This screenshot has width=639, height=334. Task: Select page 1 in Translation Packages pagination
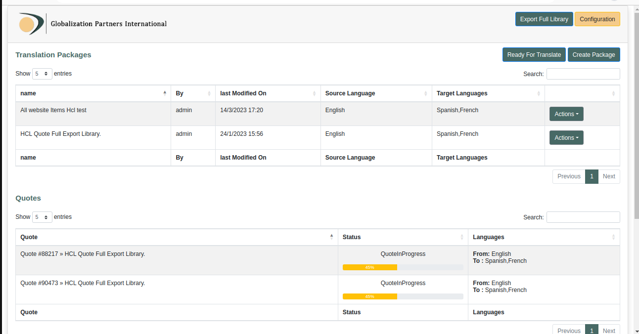(592, 176)
